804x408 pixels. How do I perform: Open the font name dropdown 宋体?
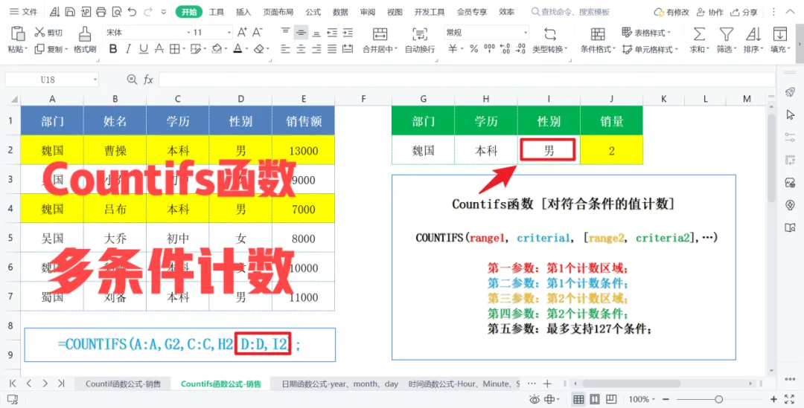click(x=188, y=33)
